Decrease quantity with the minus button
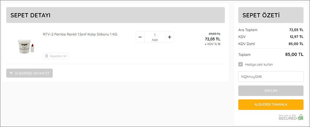The width and height of the screenshot is (310, 127). [140, 37]
